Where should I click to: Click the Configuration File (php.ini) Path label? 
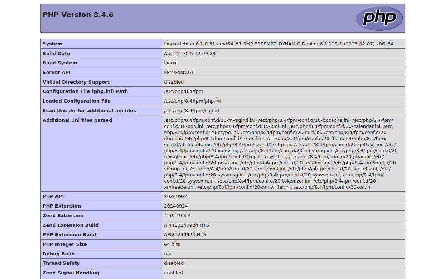pos(85,91)
